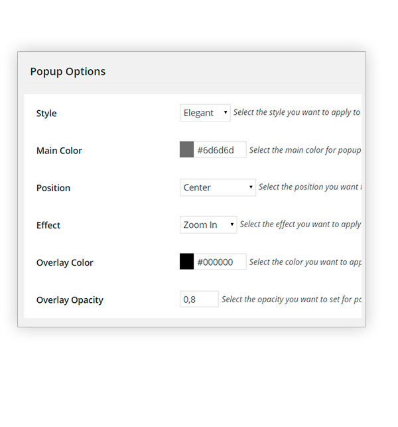Click the 'Select the main color' description text

tap(305, 150)
